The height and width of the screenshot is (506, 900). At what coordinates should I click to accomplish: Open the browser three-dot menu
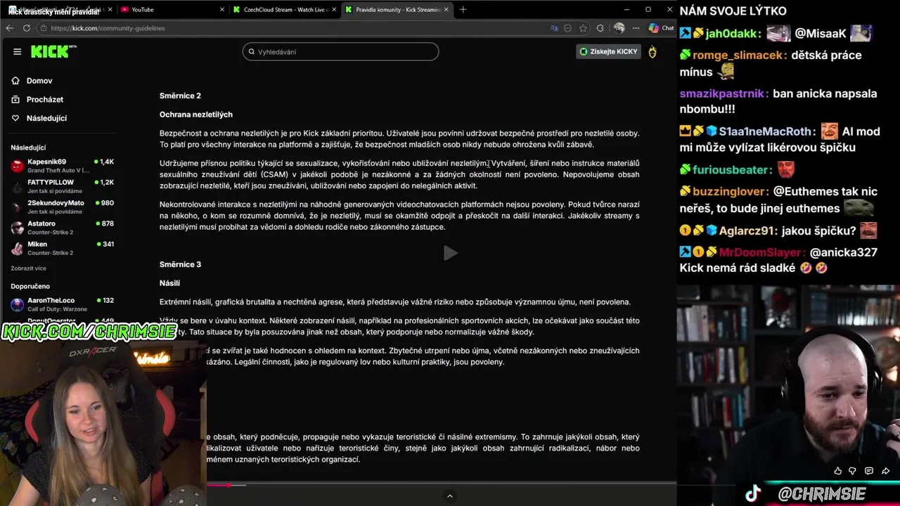point(636,28)
